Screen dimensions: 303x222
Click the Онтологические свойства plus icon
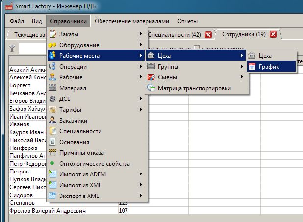tap(52, 163)
